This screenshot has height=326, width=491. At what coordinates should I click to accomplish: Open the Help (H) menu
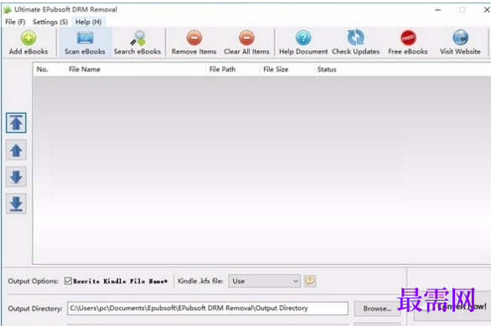point(88,22)
